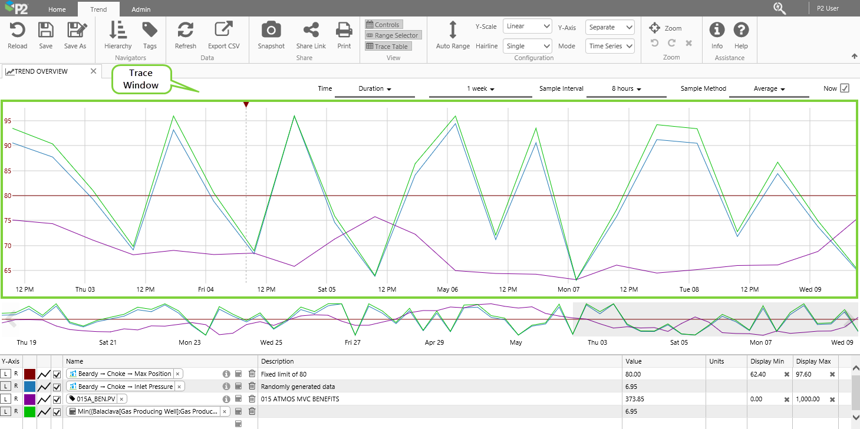Toggle the Trace Table view option
The height and width of the screenshot is (429, 860).
(388, 47)
